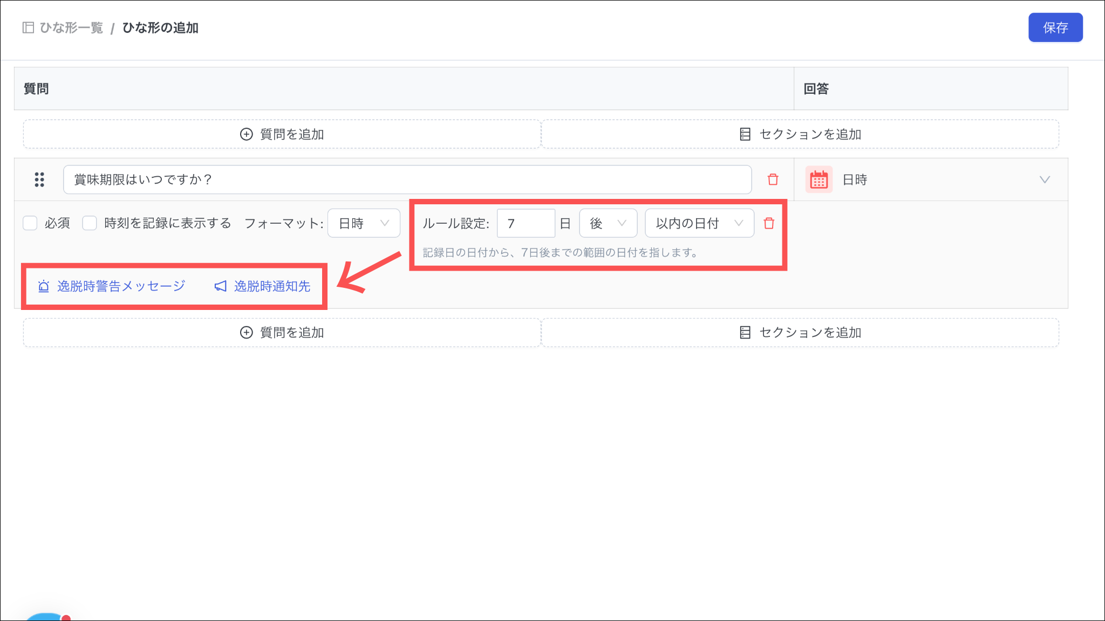This screenshot has width=1105, height=621.
Task: Delete question with red trash icon
Action: 773,180
